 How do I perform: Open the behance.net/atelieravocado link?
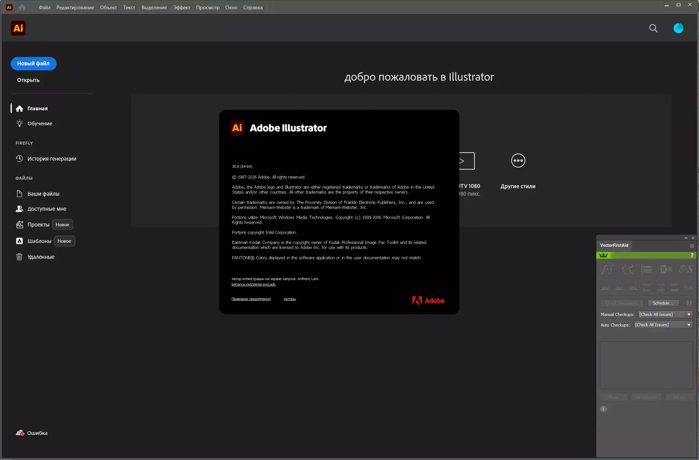pos(254,285)
